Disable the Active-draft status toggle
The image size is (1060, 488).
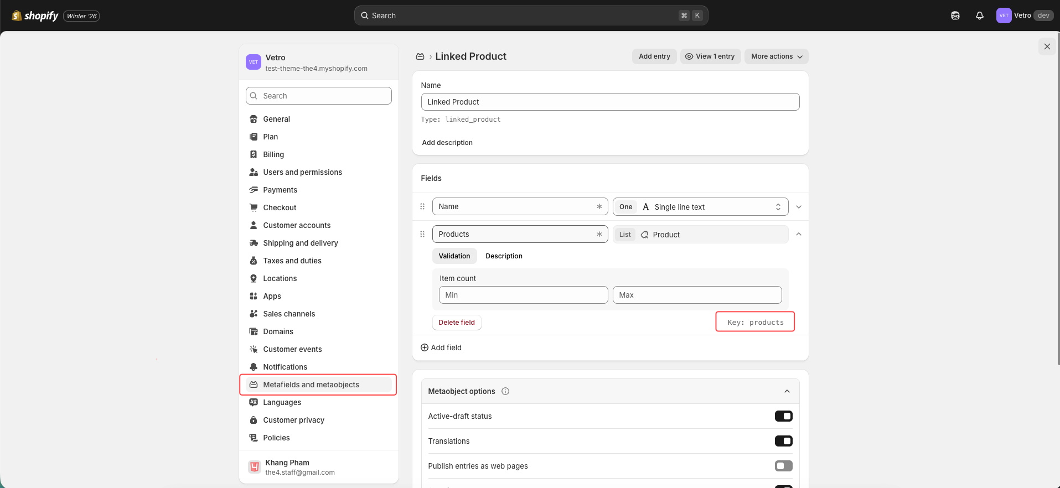pyautogui.click(x=783, y=416)
